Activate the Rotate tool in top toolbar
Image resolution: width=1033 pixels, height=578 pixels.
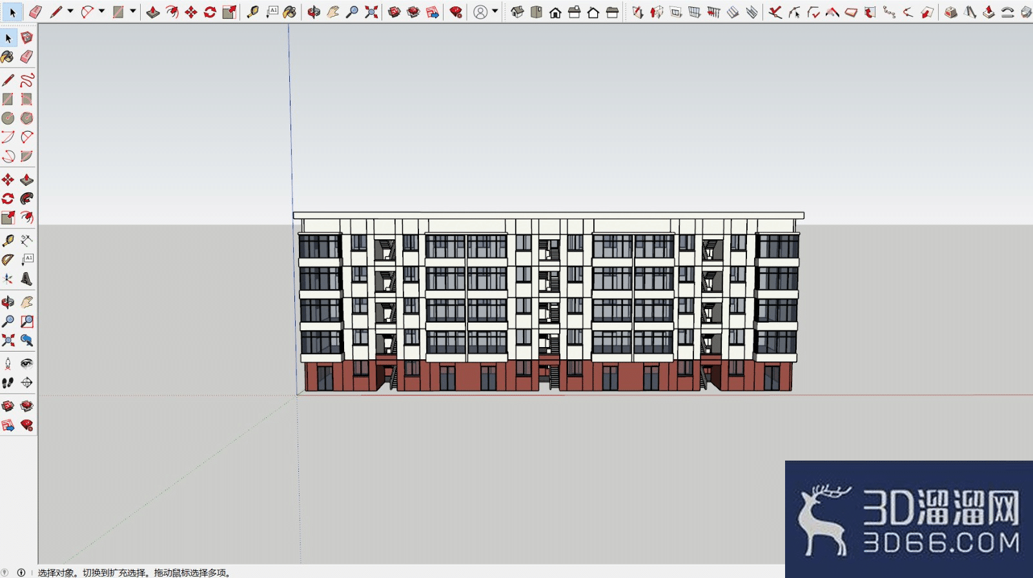tap(210, 12)
